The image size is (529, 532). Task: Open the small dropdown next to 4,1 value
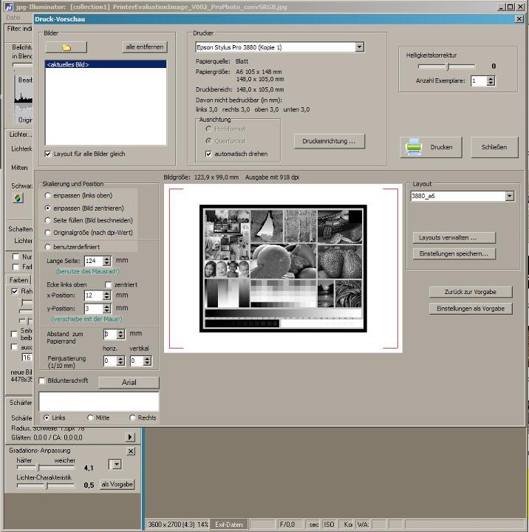click(115, 464)
